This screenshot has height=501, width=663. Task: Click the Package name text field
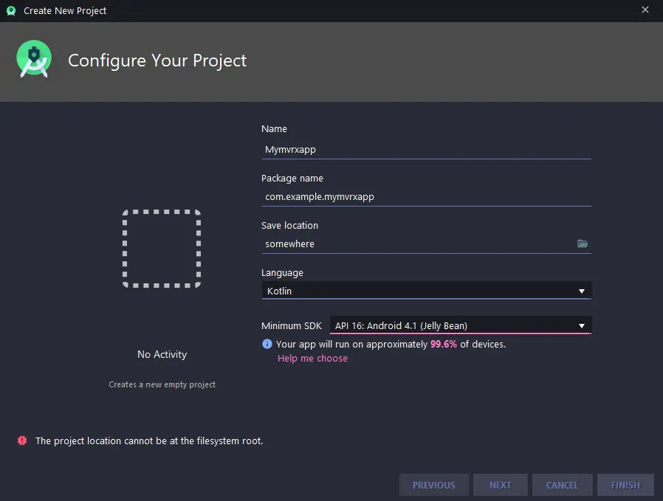[425, 197]
